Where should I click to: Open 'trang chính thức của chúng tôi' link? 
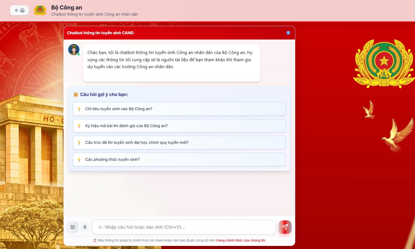tap(241, 240)
